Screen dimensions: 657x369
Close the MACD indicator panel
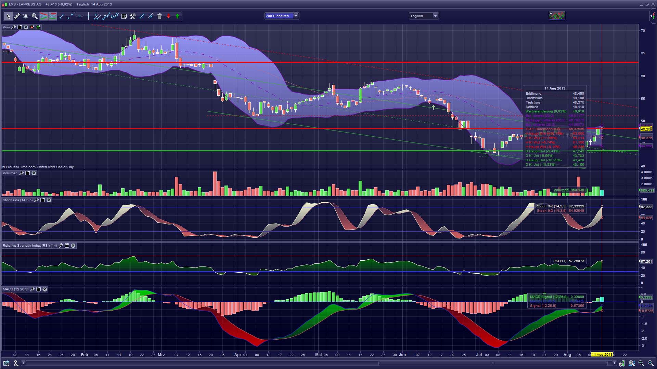click(x=45, y=289)
